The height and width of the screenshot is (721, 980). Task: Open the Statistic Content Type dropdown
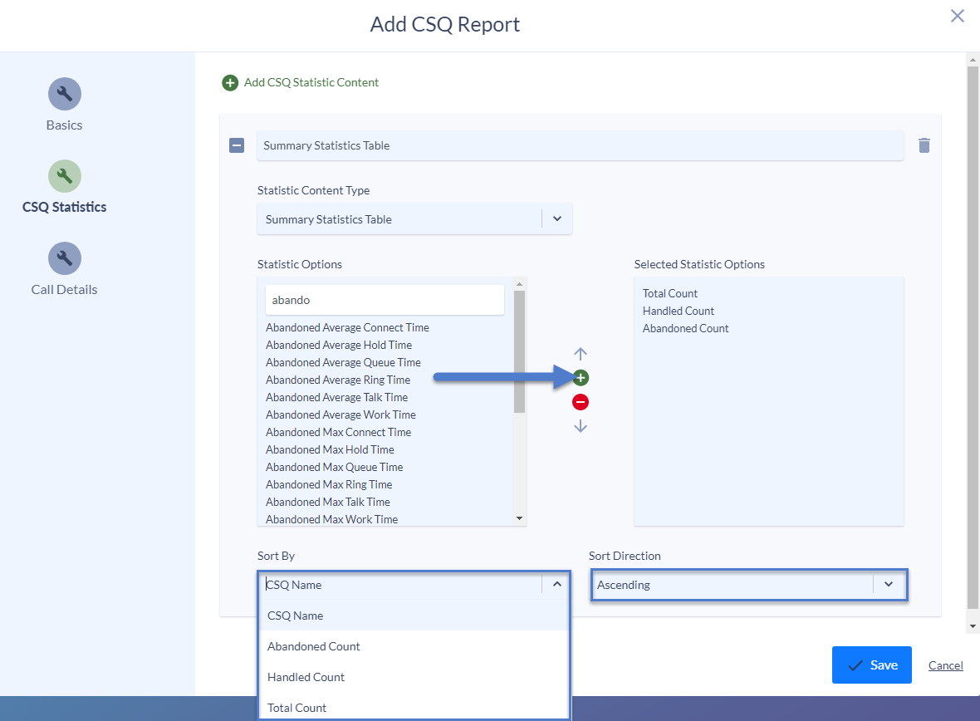tap(414, 218)
